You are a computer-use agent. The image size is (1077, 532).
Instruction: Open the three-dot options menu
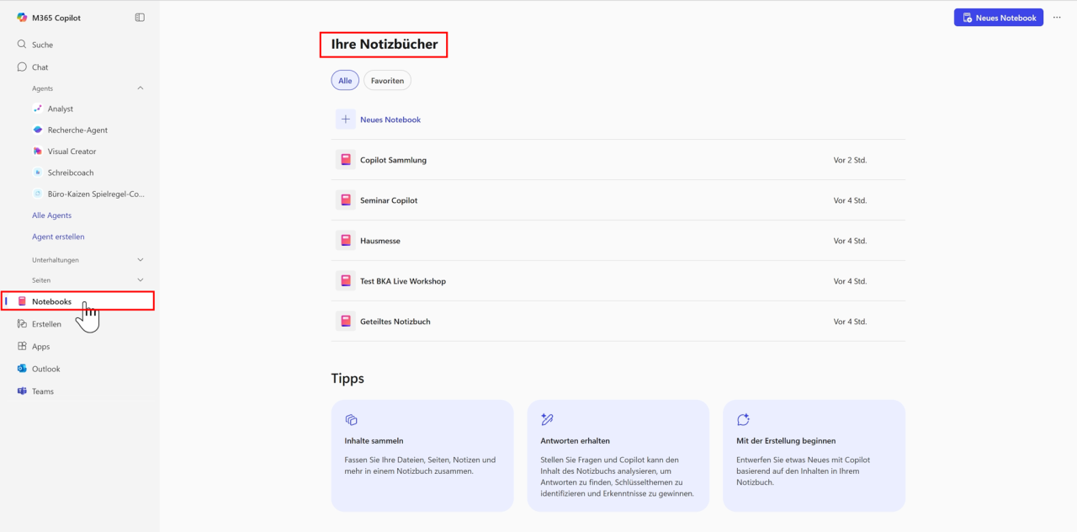1057,17
